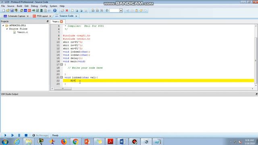Open PowerPoint from the taskbar
The width and height of the screenshot is (258, 145).
point(87,142)
